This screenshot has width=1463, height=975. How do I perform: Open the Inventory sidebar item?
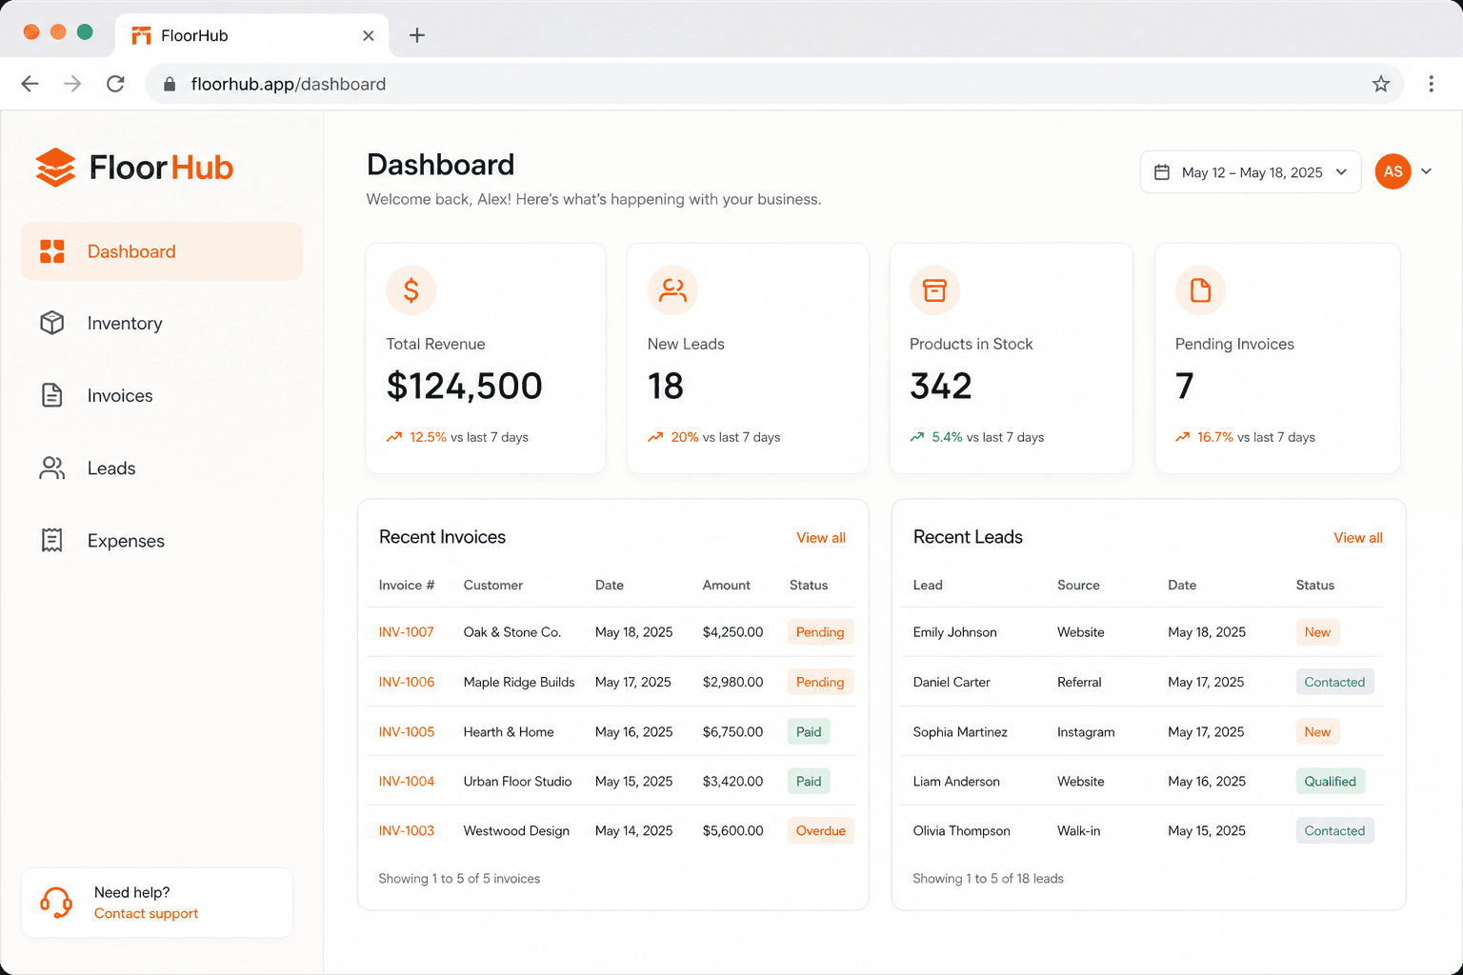pos(162,323)
